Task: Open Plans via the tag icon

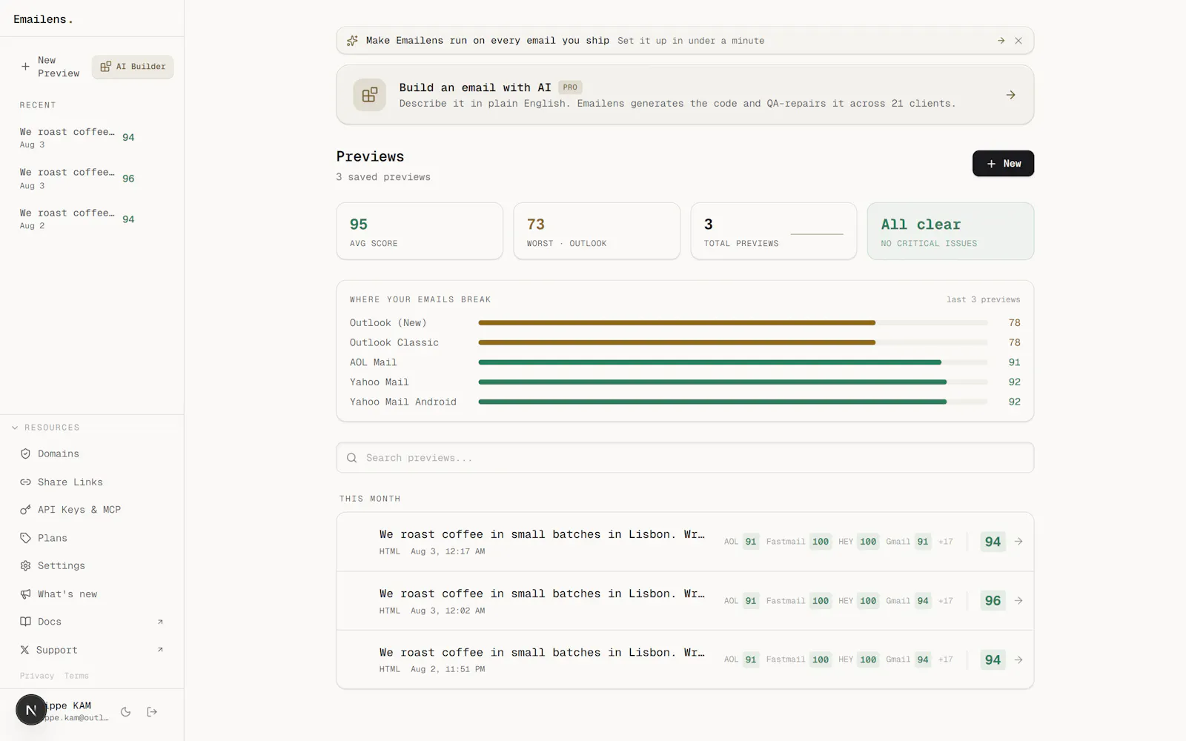Action: (x=25, y=538)
